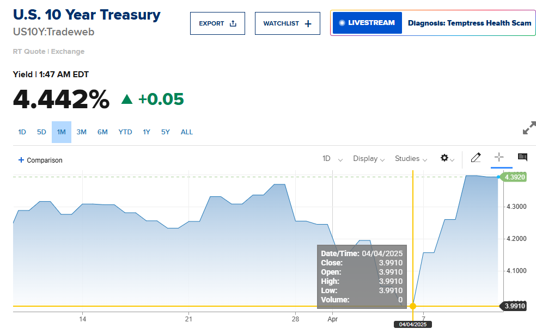
Task: Click the blue LIVESTREAM button
Action: coord(367,23)
